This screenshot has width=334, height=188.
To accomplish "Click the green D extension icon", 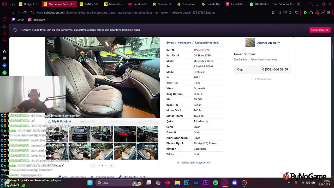I will [x=305, y=13].
